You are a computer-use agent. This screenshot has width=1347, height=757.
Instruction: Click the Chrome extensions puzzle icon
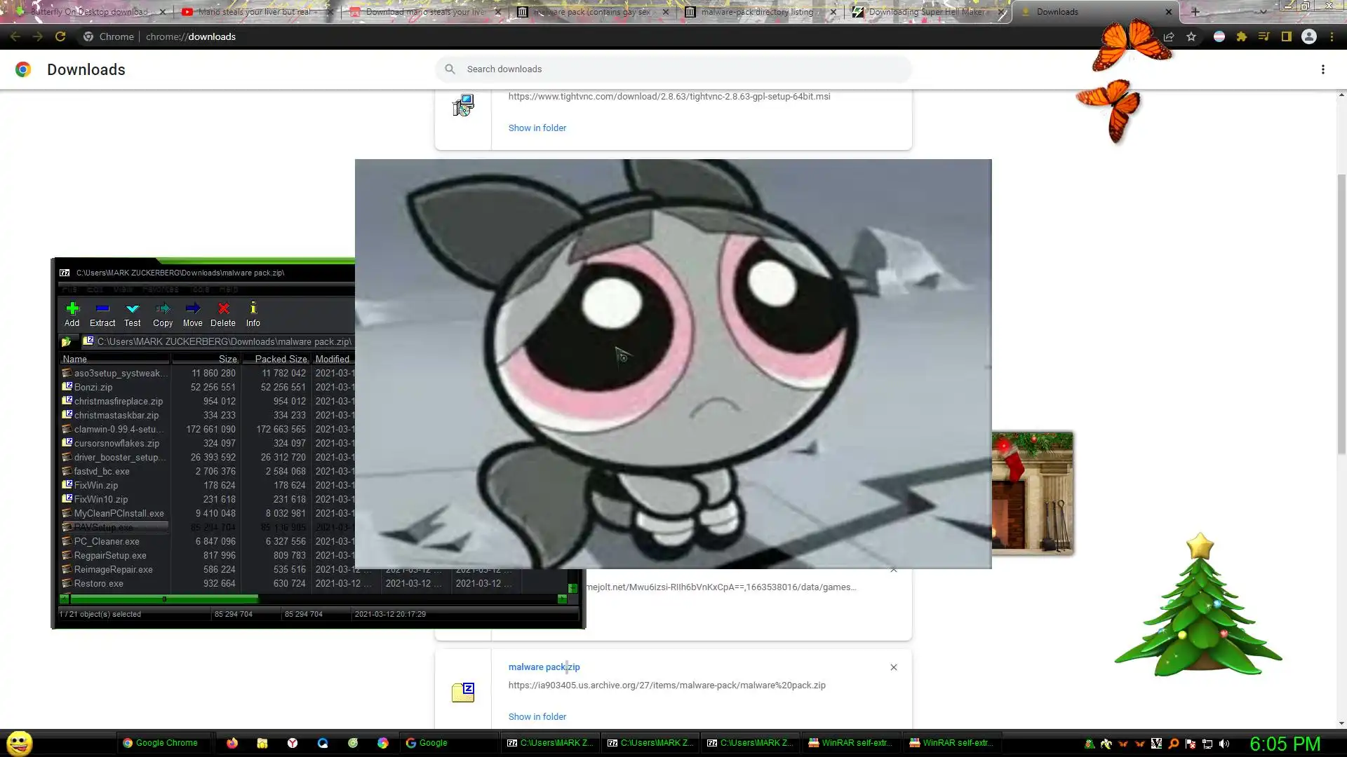[x=1241, y=36]
